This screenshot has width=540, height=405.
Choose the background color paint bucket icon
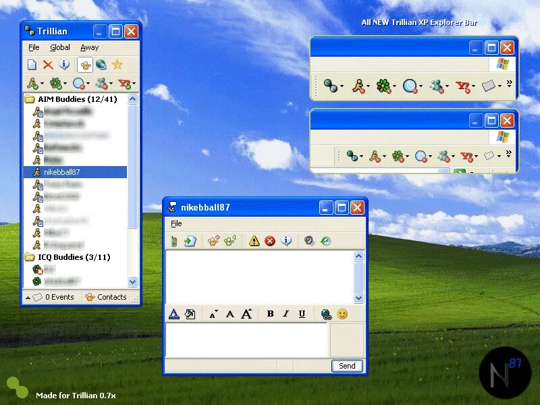(190, 314)
